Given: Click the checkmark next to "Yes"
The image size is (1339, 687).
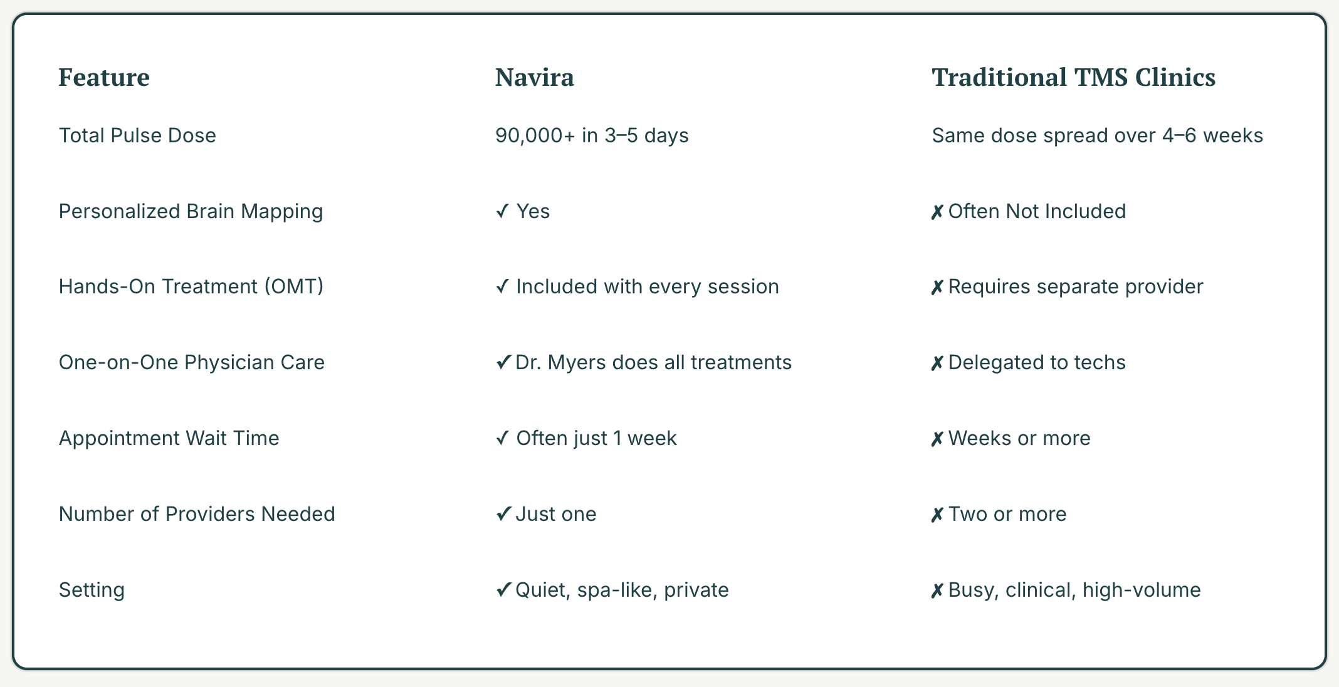Looking at the screenshot, I should click(502, 211).
